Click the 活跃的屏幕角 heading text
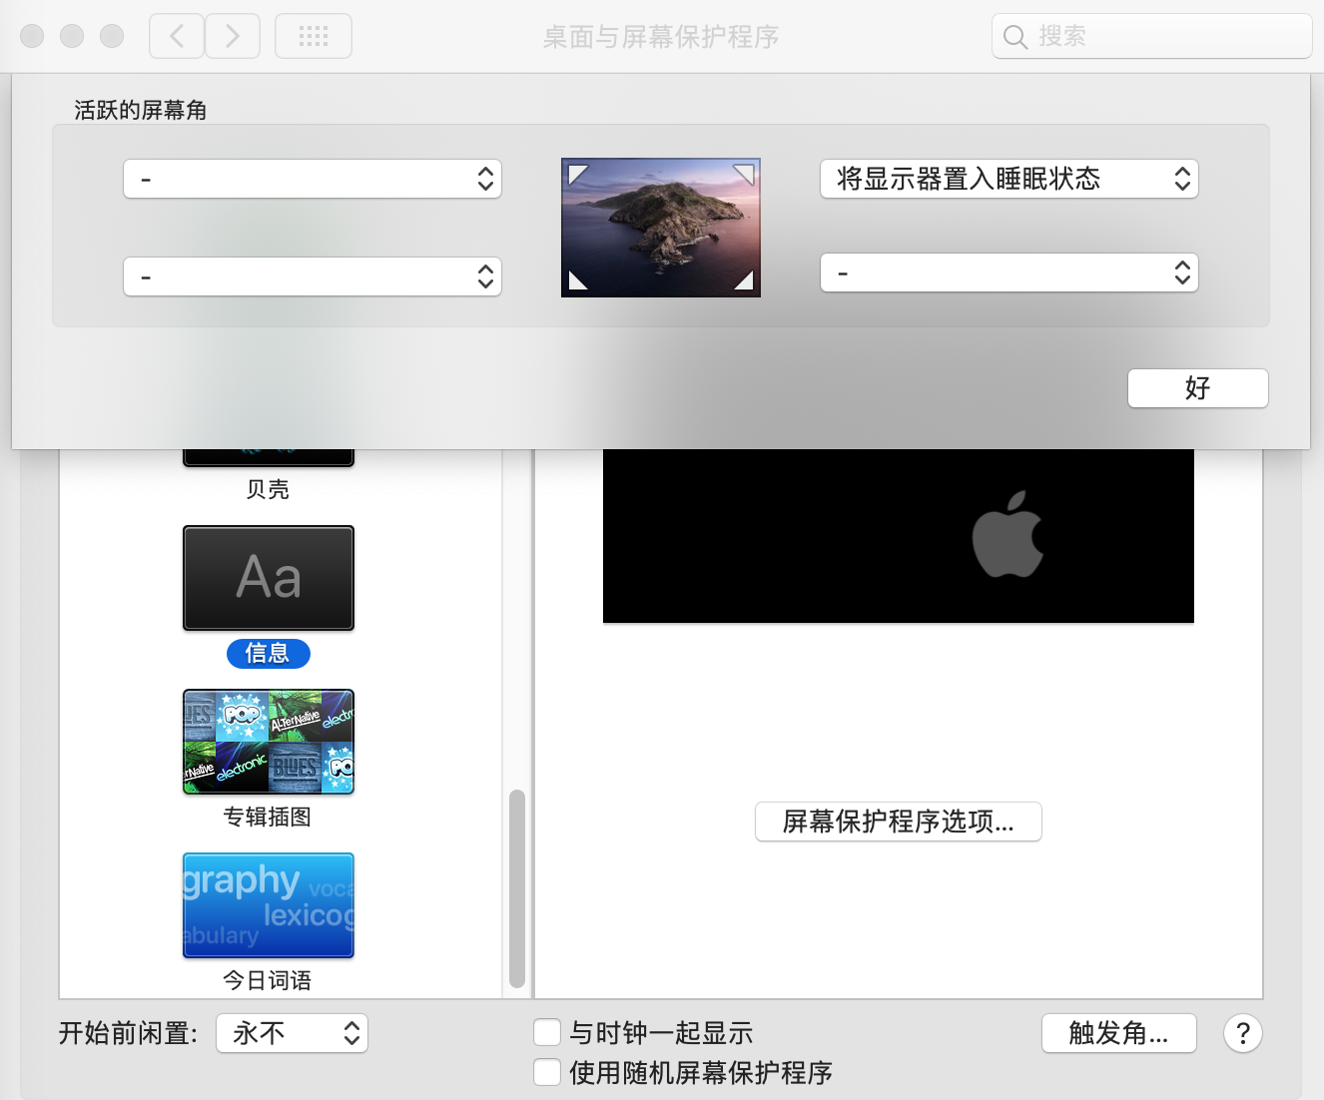 [x=141, y=110]
